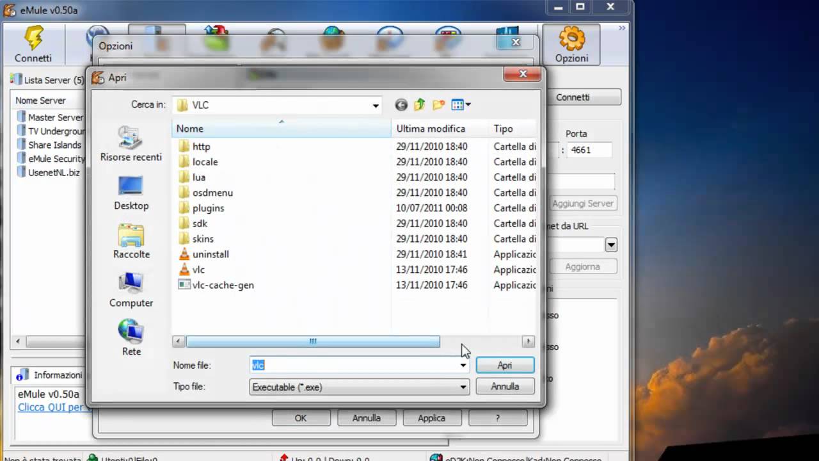Open Computer in the places bar
The width and height of the screenshot is (819, 461).
click(x=131, y=290)
